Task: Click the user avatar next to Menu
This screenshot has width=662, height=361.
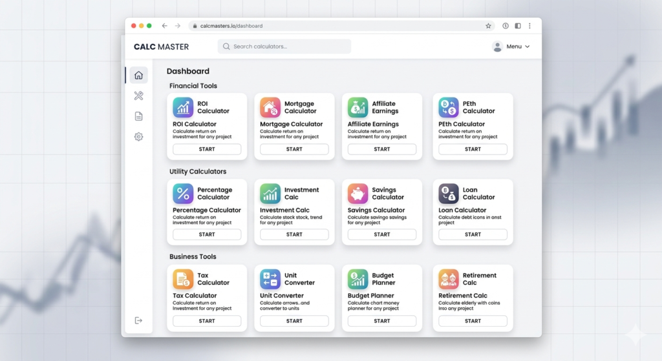Action: [x=497, y=46]
